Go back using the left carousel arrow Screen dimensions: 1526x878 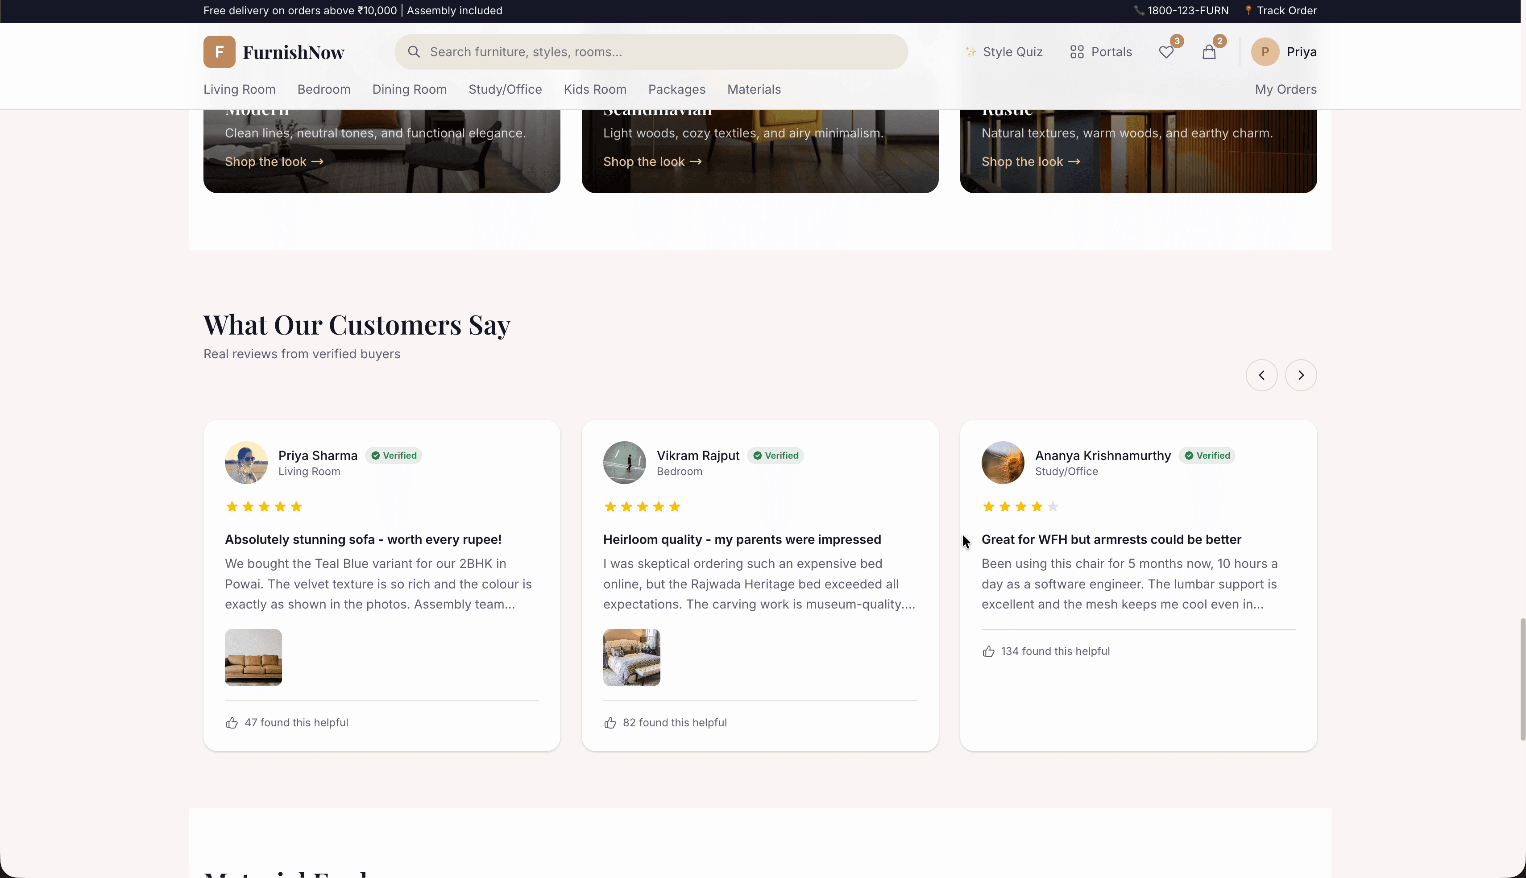1261,375
